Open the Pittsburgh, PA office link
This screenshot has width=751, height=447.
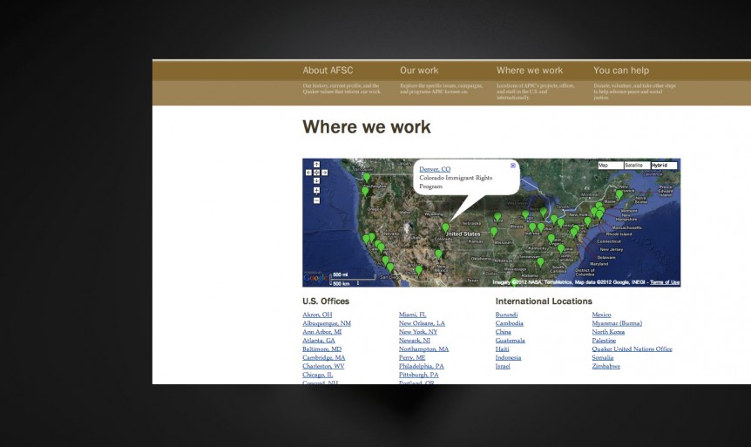418,375
